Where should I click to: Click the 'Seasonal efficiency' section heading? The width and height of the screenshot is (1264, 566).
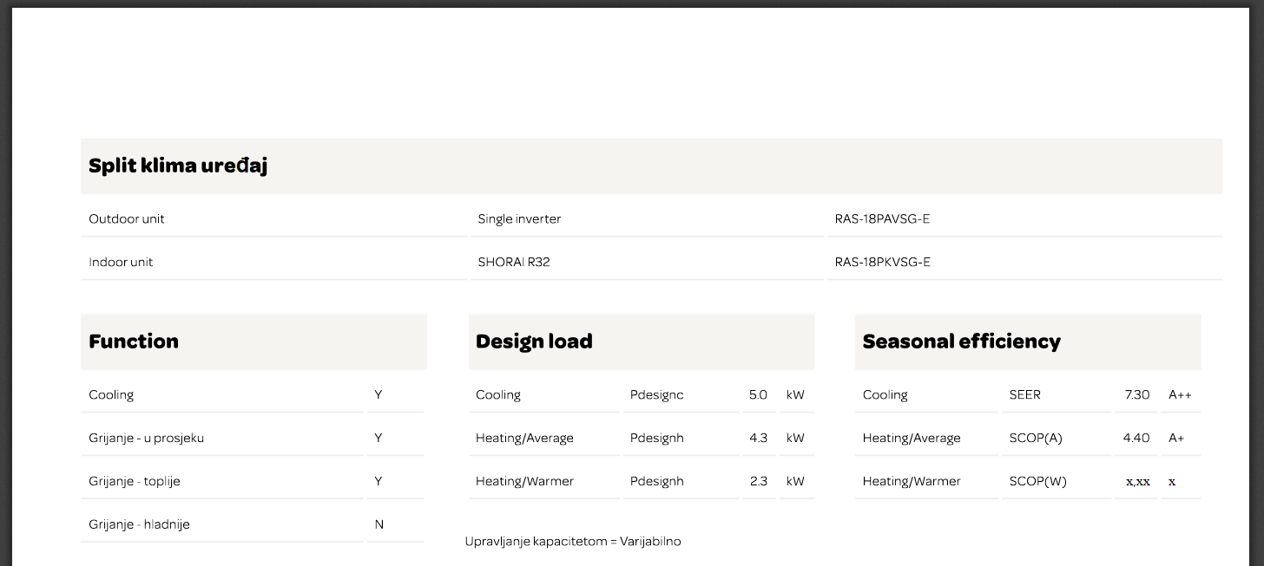[x=962, y=342]
